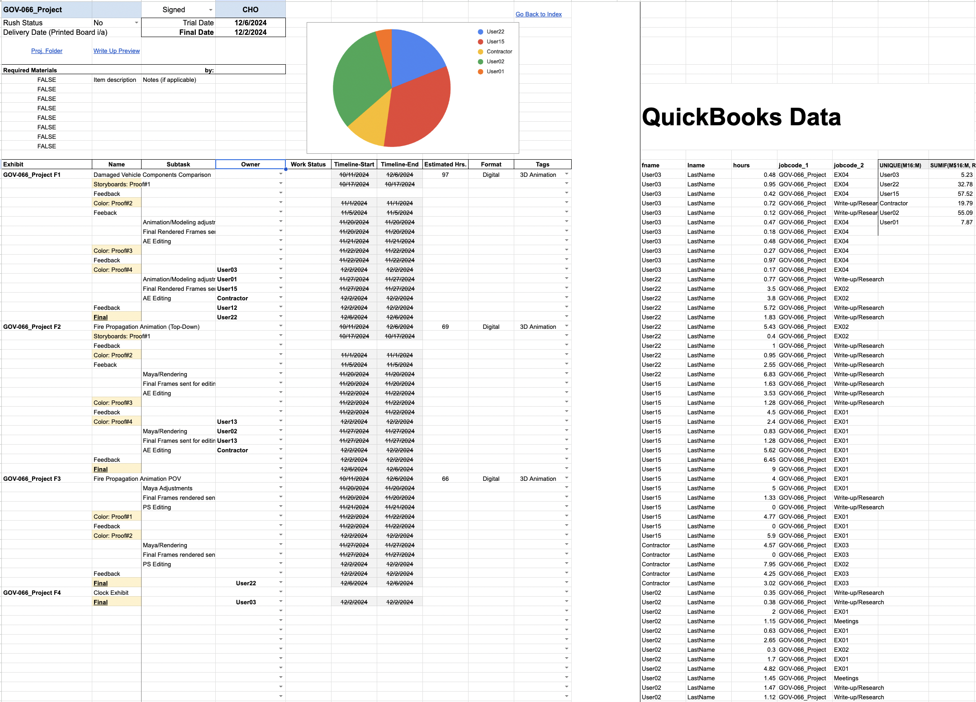This screenshot has width=976, height=702.
Task: Click Final link in User22 F3 row
Action: (x=100, y=583)
